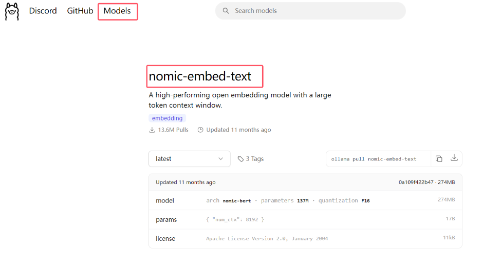Viewport: 501px width, 268px height.
Task: Open the GitHub link
Action: coord(80,11)
